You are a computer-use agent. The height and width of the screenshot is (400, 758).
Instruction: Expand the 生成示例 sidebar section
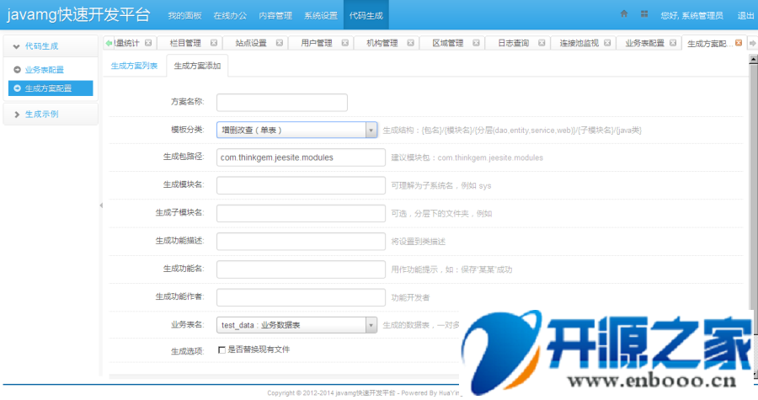point(51,115)
